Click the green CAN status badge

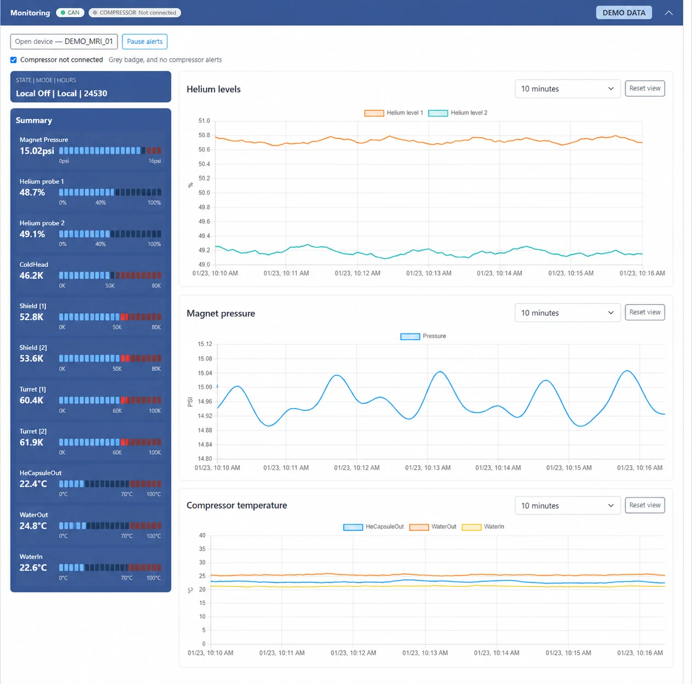70,13
